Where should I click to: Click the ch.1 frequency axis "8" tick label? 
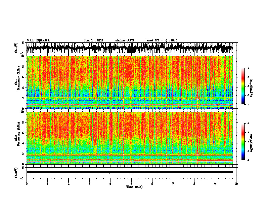click(23, 67)
